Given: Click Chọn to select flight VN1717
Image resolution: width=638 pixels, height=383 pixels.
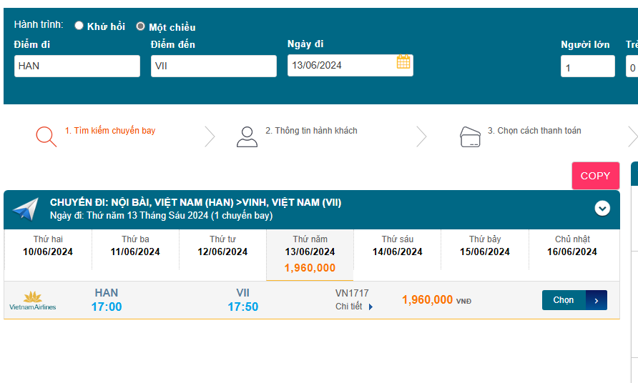Looking at the screenshot, I should (564, 301).
